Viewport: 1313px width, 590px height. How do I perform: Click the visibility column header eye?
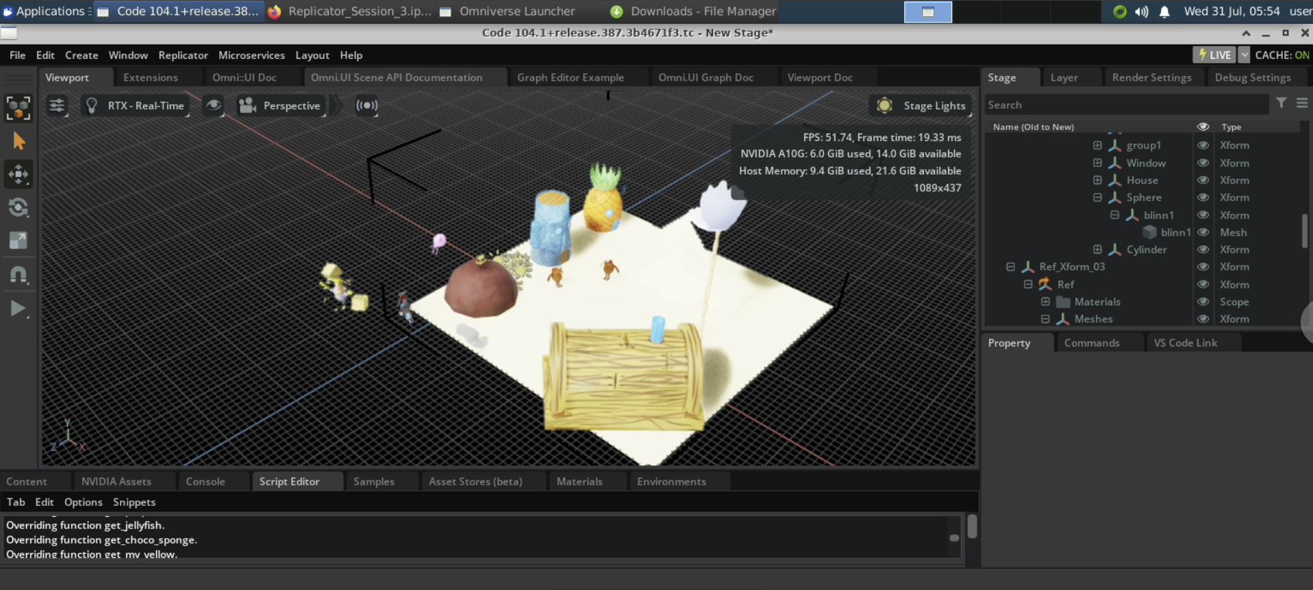click(1203, 127)
